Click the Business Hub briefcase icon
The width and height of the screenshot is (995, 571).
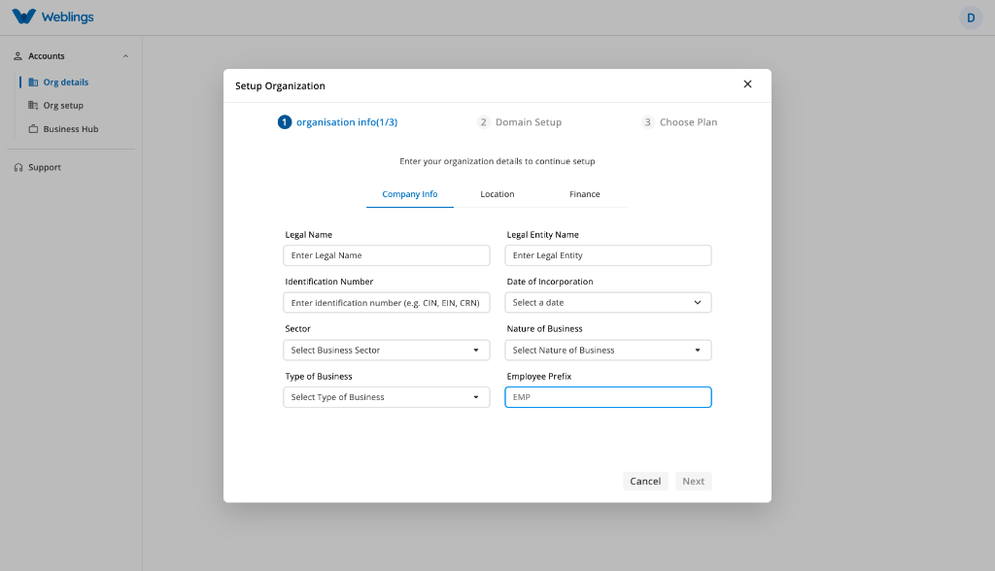click(33, 129)
